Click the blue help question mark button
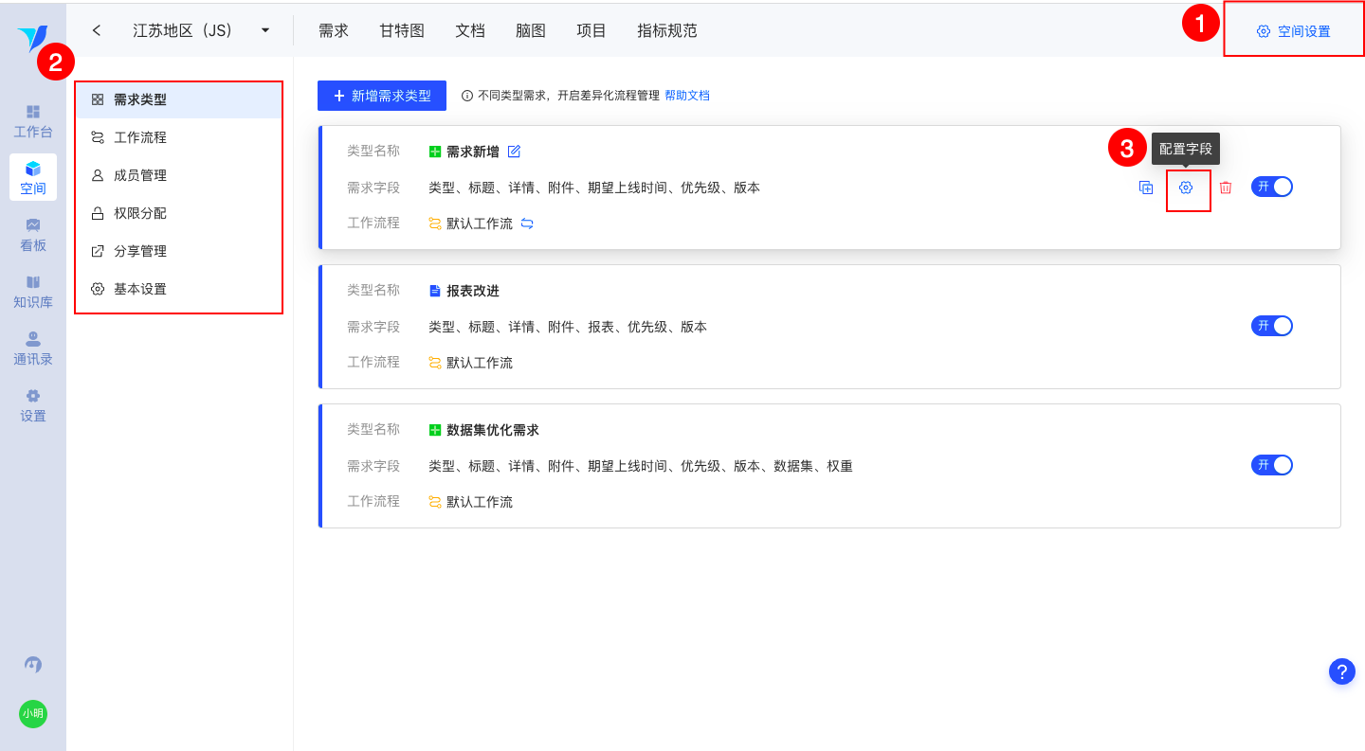 coord(1341,671)
